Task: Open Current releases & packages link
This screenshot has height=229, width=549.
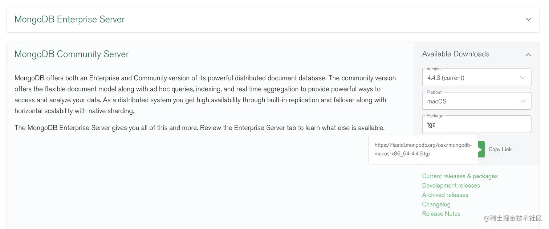Action: [x=460, y=176]
